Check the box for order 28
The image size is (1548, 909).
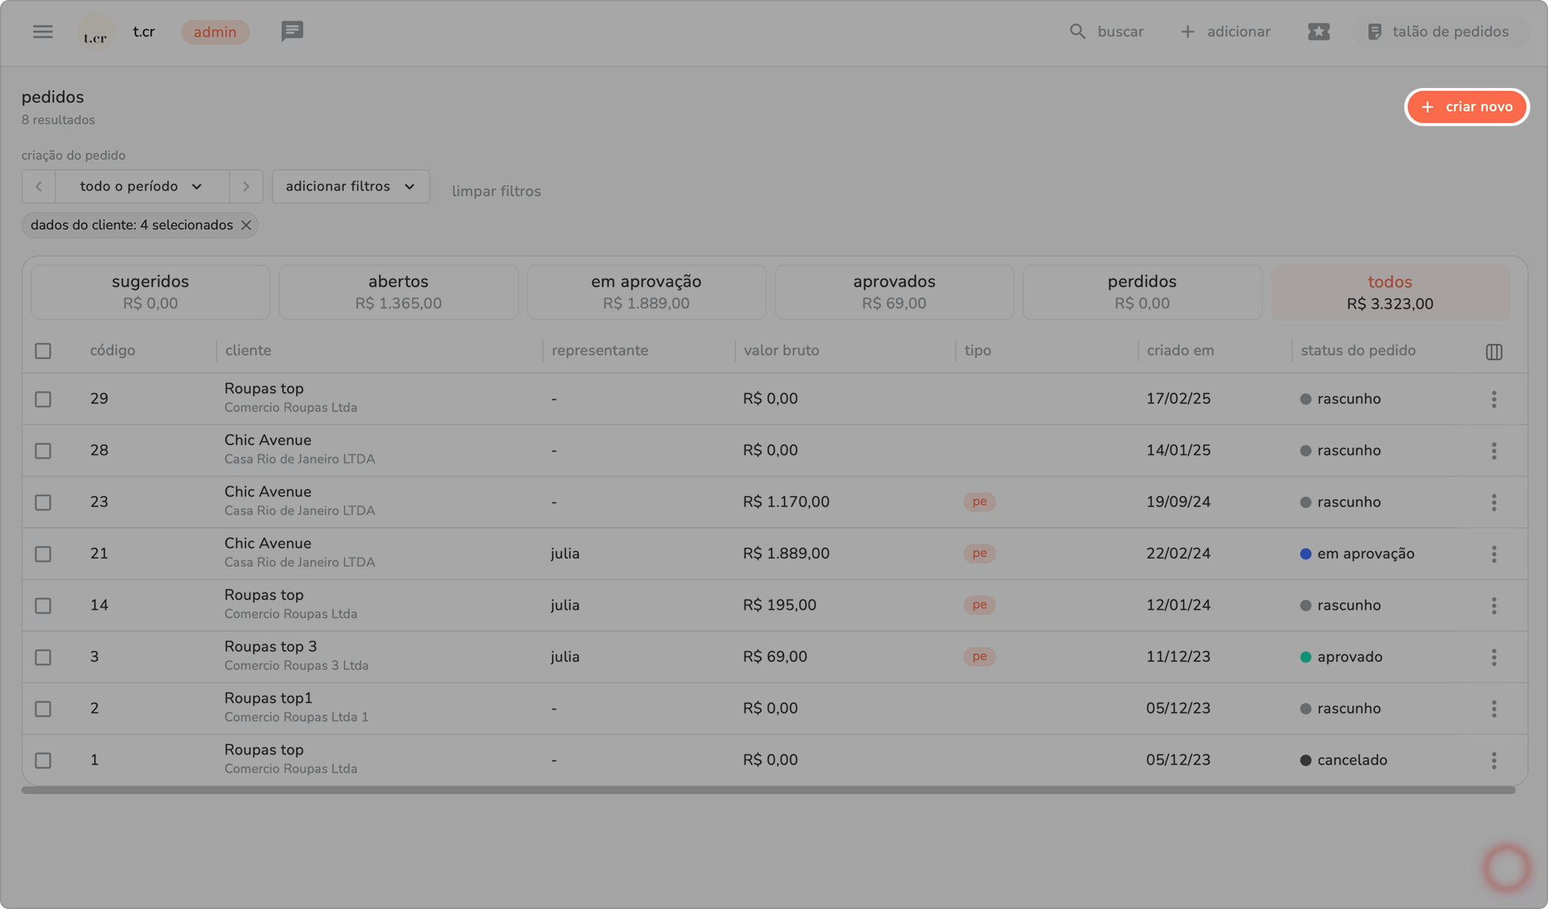pyautogui.click(x=43, y=451)
